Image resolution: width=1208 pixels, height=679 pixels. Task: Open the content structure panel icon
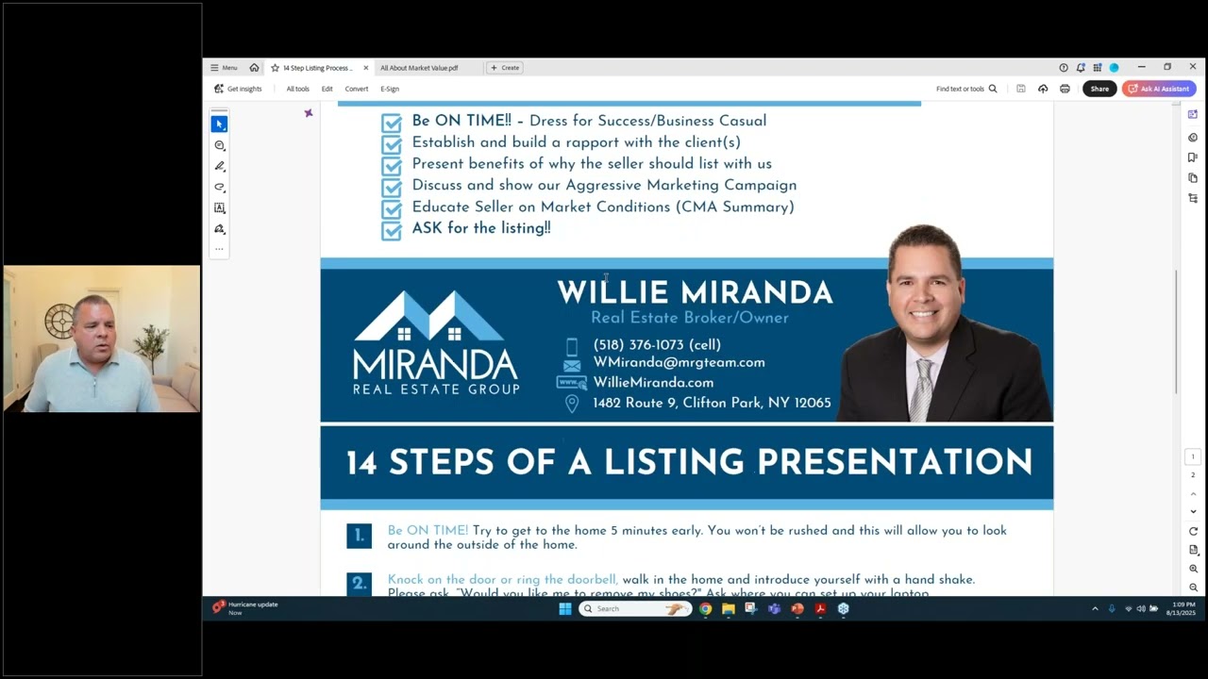tap(1193, 198)
